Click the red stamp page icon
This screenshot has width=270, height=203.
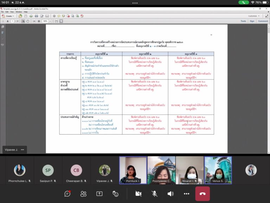(x=68, y=16)
